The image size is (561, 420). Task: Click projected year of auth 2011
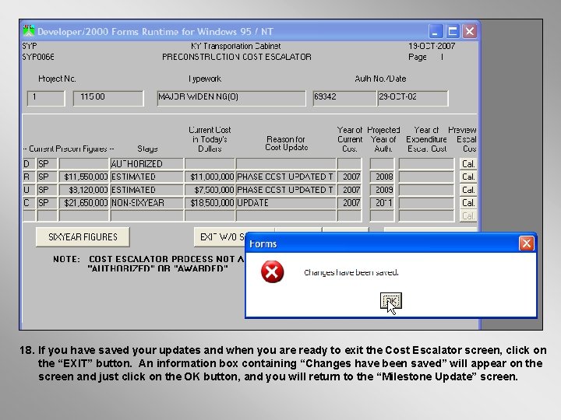382,203
